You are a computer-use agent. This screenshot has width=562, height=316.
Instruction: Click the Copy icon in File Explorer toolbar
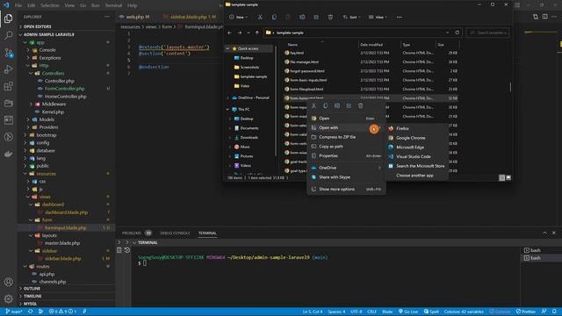click(x=274, y=18)
